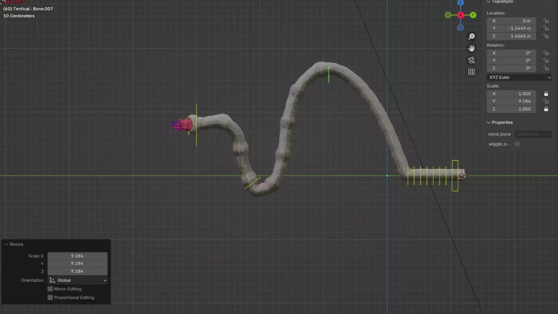Toggle the Rotation Y lock icon
This screenshot has width=558, height=314.
[x=546, y=60]
